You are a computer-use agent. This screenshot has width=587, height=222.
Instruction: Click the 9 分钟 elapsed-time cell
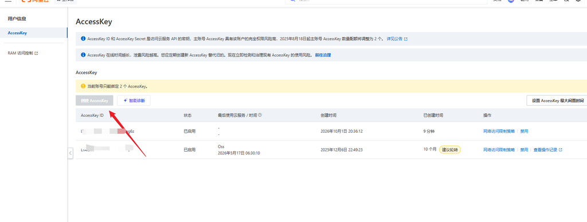point(429,131)
